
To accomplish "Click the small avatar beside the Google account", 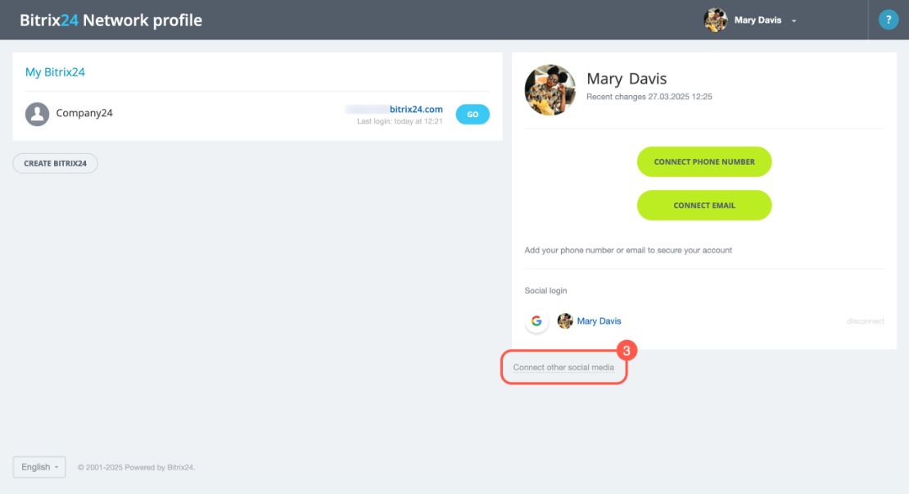I will [565, 320].
